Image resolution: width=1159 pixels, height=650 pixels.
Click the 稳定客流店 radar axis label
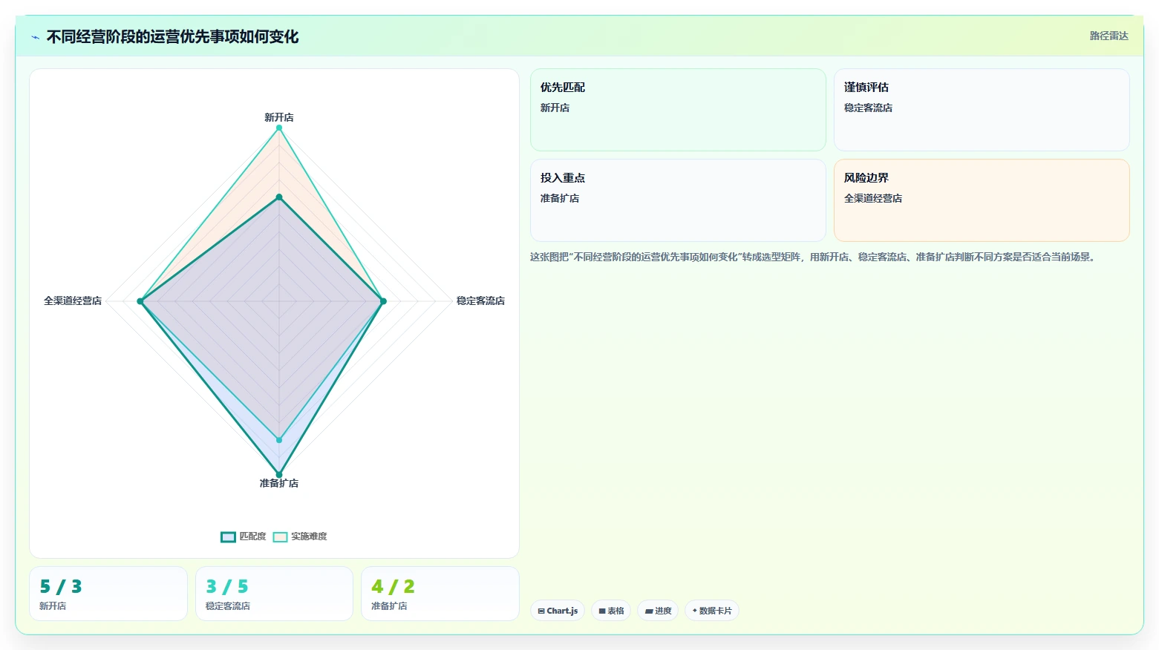coord(480,301)
